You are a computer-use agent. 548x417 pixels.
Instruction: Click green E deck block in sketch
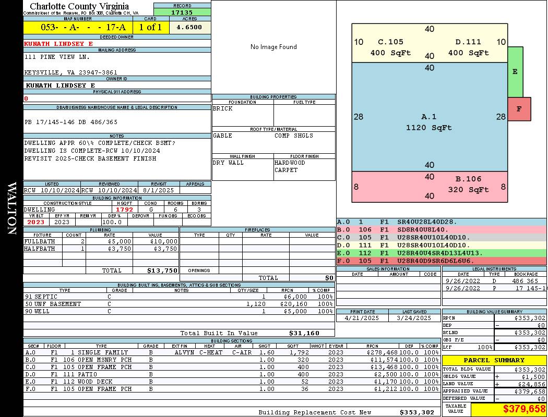pos(515,72)
